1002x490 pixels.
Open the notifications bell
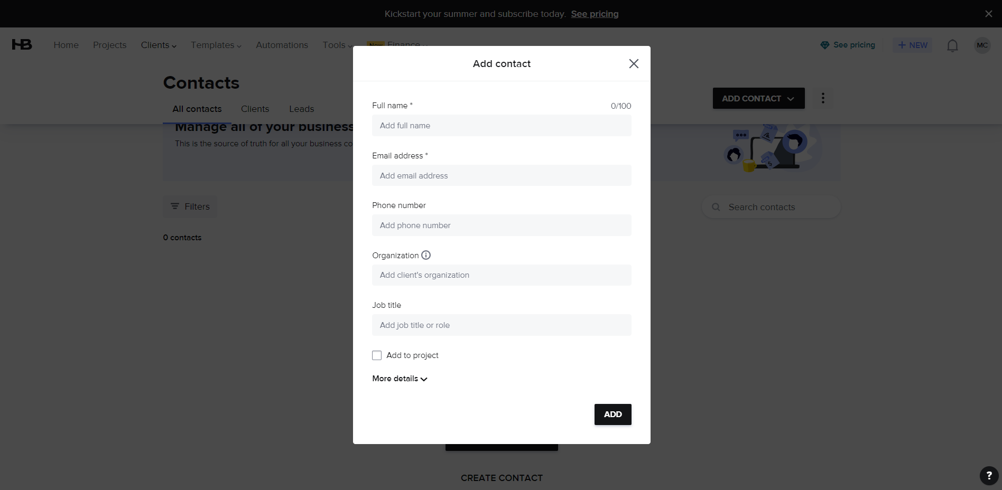pos(952,45)
